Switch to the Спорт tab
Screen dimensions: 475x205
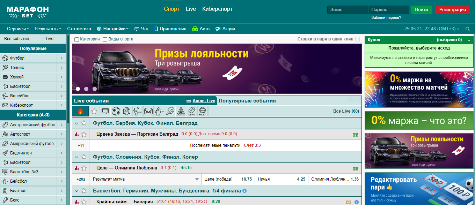[172, 9]
